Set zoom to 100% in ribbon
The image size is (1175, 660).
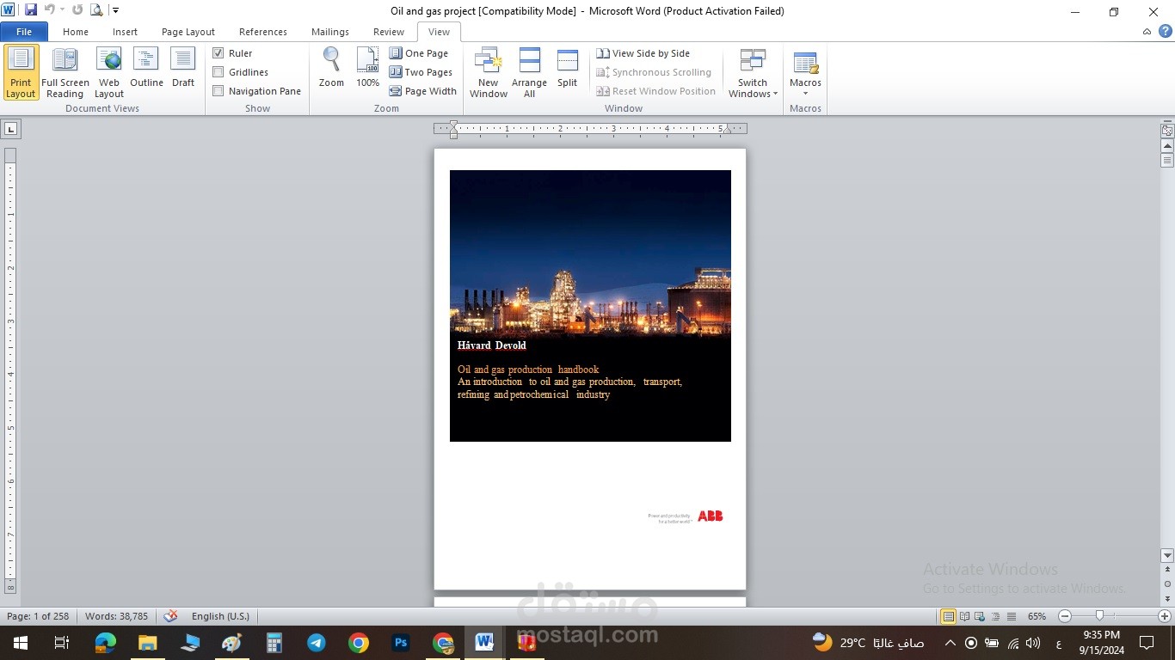click(367, 69)
